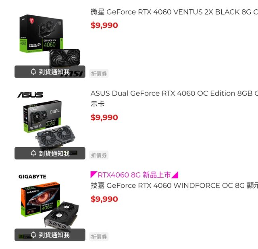The image size is (258, 249).
Task: Click the 折價券 tag under MSI card
Action: [99, 73]
